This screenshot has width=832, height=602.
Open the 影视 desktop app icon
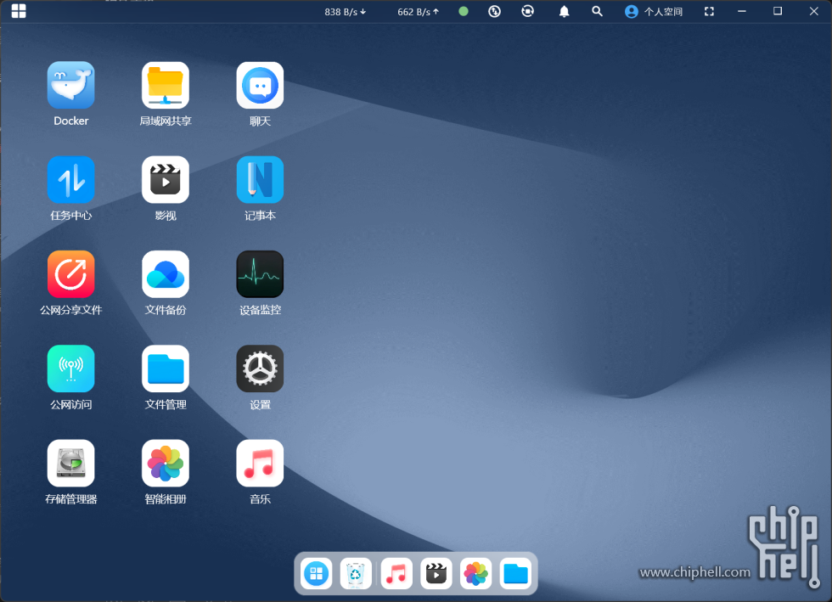point(166,180)
